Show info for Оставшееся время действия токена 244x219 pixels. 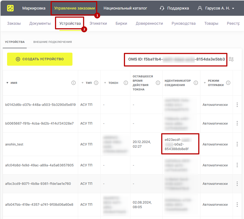(x=158, y=83)
